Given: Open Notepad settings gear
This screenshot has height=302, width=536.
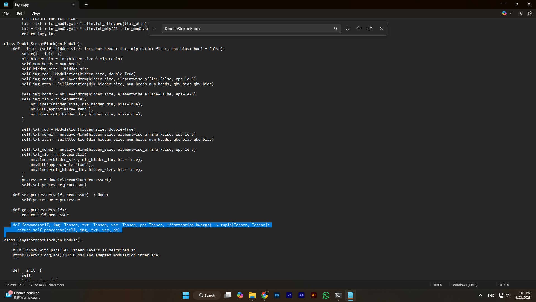Looking at the screenshot, I should tap(530, 13).
